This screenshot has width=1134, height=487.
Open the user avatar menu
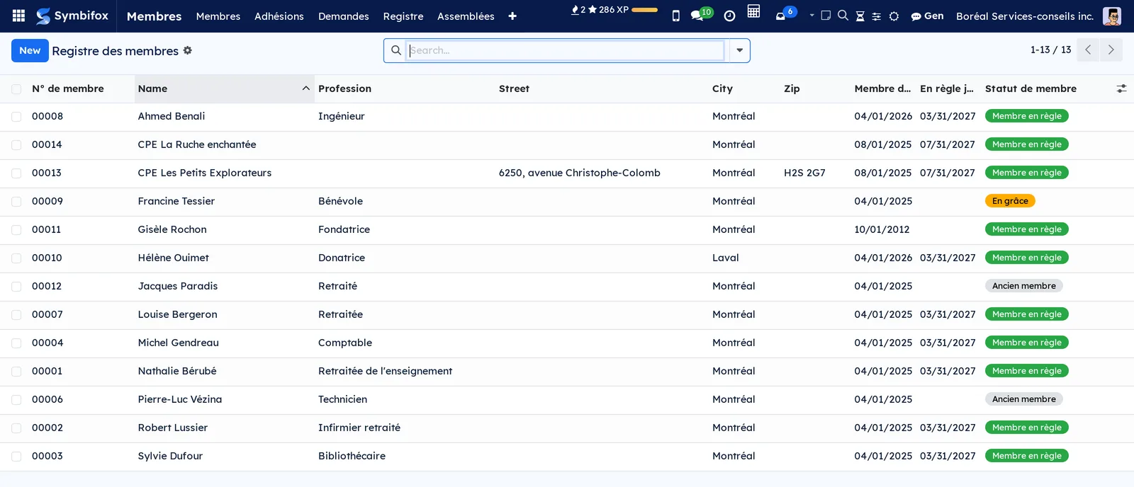1112,16
